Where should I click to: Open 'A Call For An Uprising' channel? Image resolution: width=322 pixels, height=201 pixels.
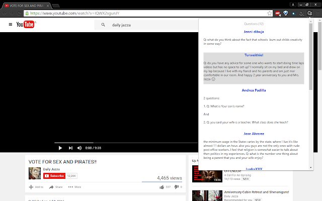pos(237,175)
